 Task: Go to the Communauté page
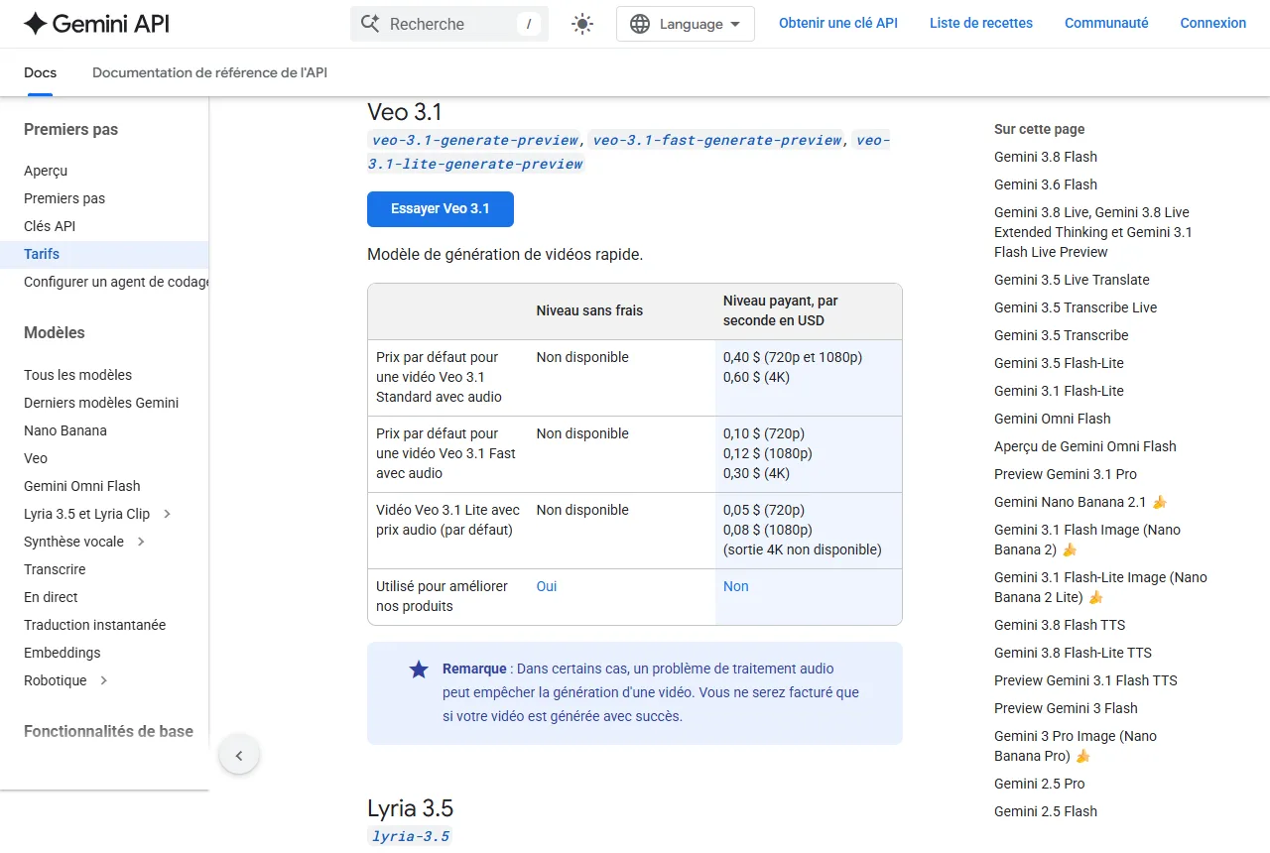(1106, 23)
